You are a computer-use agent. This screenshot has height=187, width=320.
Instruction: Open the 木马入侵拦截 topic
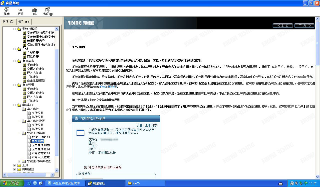coord(41,157)
